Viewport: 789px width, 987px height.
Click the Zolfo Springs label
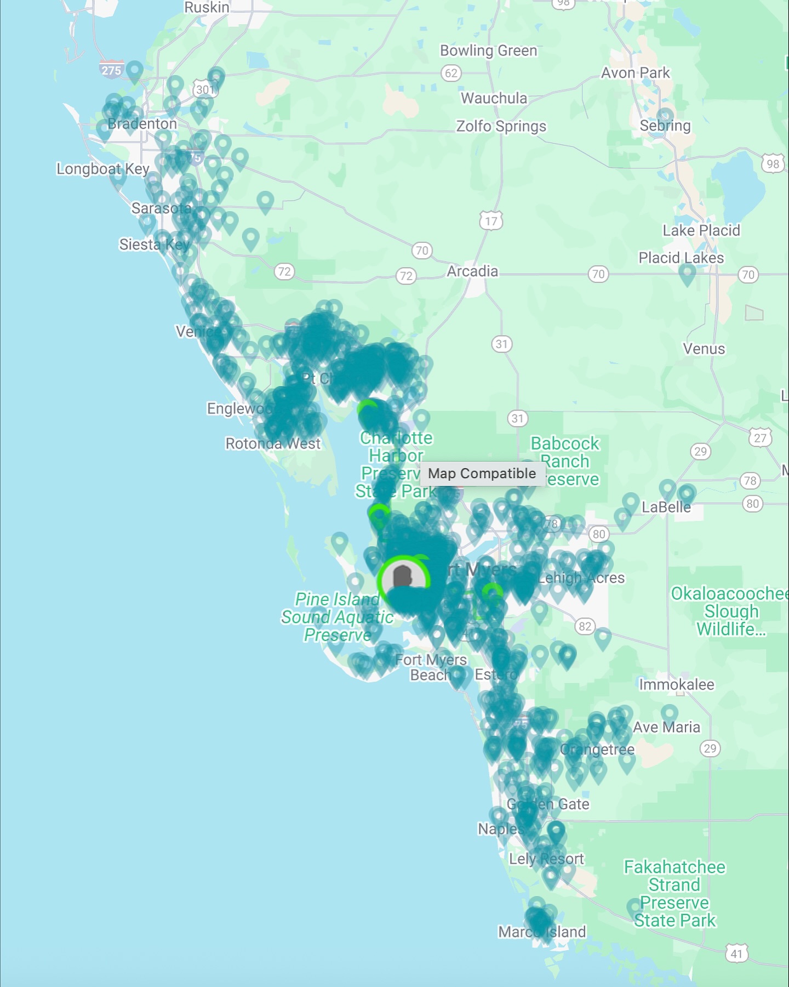coord(501,126)
